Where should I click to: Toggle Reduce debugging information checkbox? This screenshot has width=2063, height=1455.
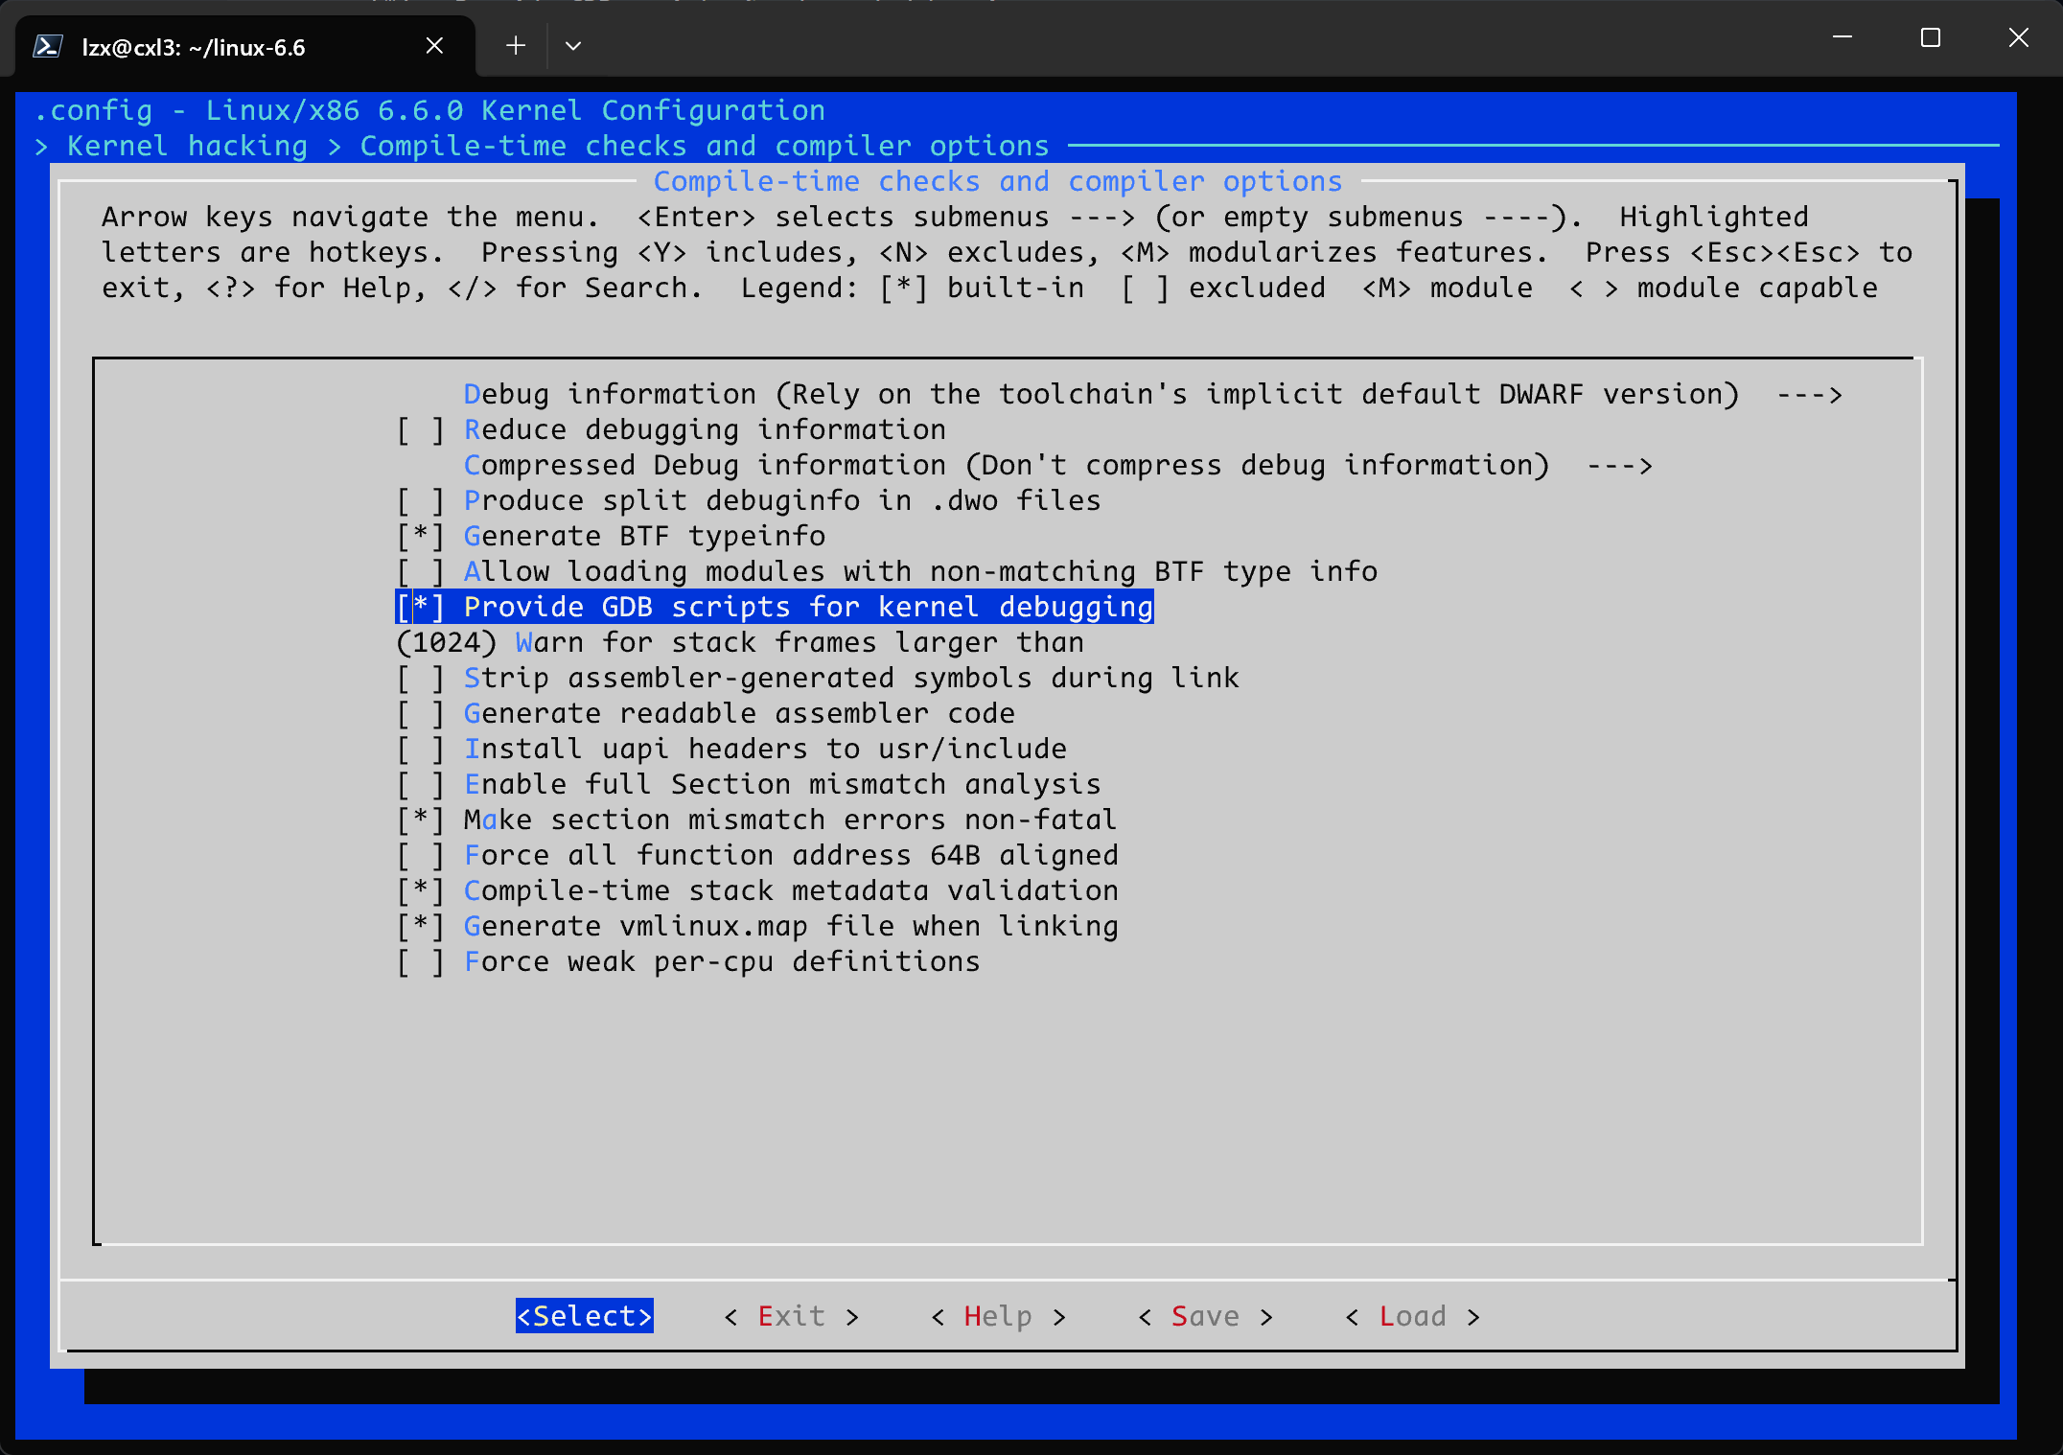pos(421,429)
